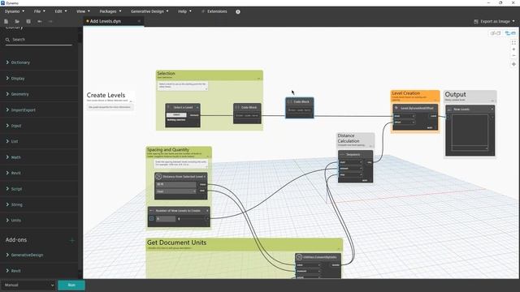The image size is (520, 292).
Task: Expand the GenerativeDesign add-on
Action: click(7, 255)
